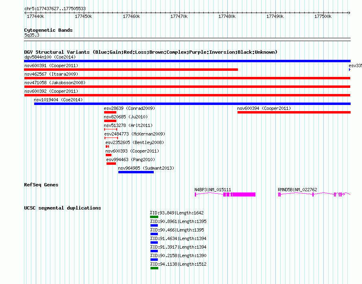Click the segmental duplication bar ID:93.849
Image resolution: width=362 pixels, height=284 pixels.
coord(154,217)
